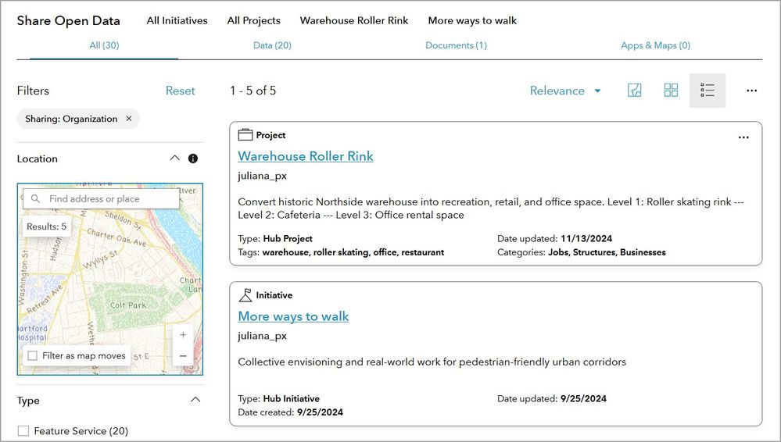Viewport: 781px width, 442px height.
Task: Remove the Sharing: Organization filter chip
Action: click(x=129, y=119)
